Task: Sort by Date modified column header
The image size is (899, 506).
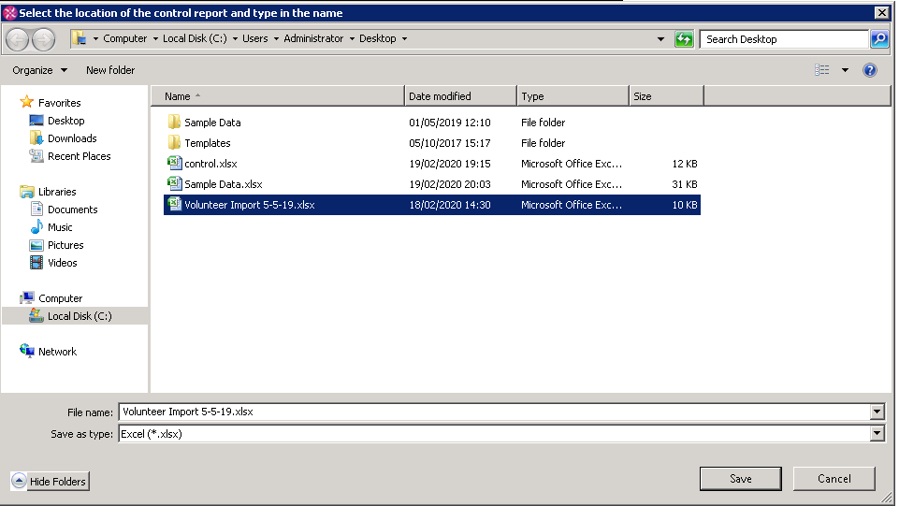Action: click(x=460, y=96)
